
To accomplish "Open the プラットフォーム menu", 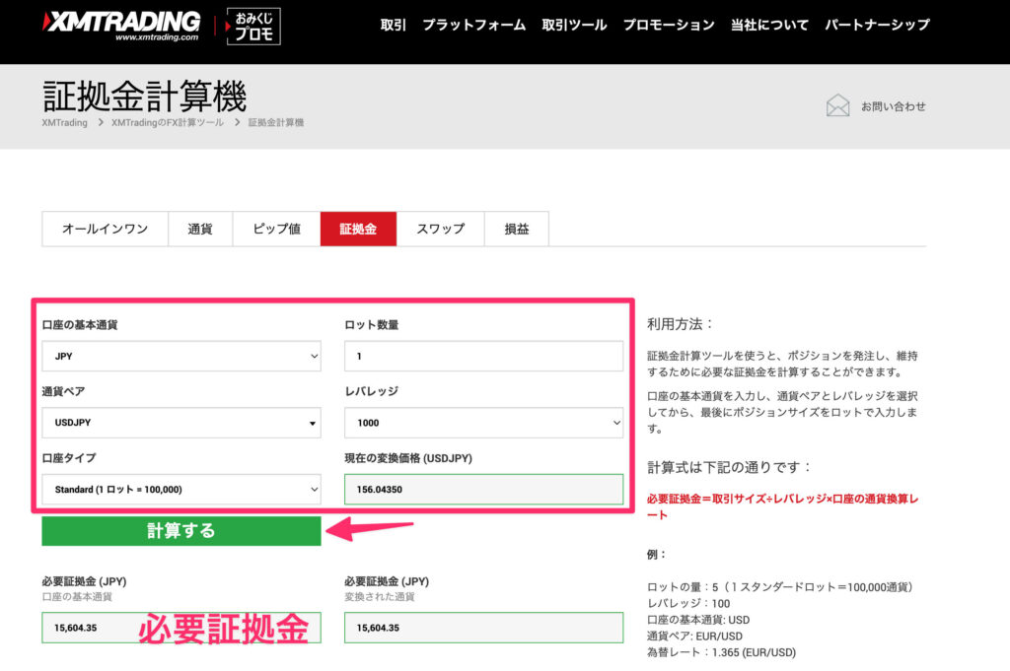I will (475, 26).
